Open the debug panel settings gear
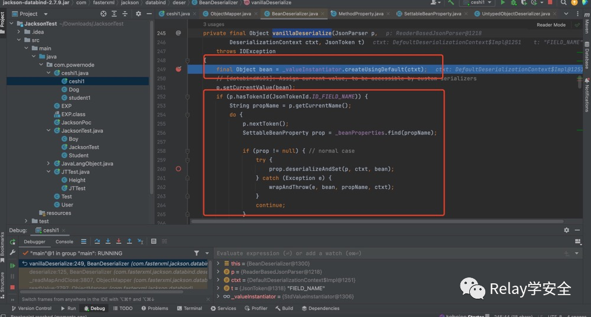 pos(567,230)
